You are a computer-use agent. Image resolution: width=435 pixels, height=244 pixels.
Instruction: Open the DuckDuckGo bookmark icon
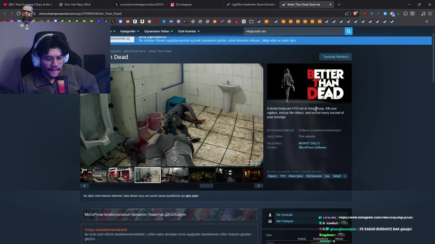[x=150, y=21]
